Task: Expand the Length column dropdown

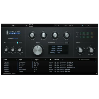Action: [x=46, y=59]
